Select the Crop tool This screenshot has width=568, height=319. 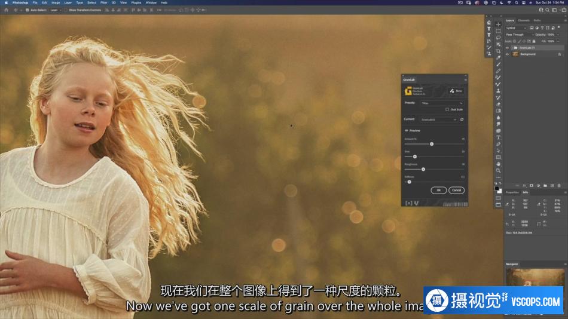[499, 51]
